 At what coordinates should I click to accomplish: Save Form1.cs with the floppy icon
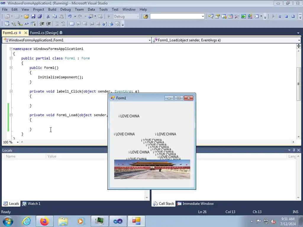tap(33, 17)
